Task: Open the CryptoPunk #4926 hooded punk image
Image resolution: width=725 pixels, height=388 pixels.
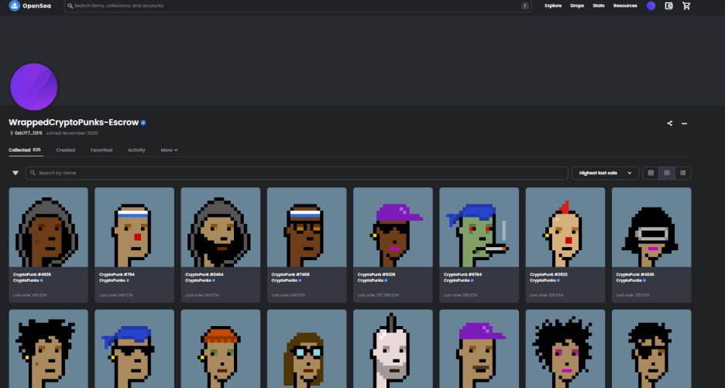Action: click(x=48, y=227)
